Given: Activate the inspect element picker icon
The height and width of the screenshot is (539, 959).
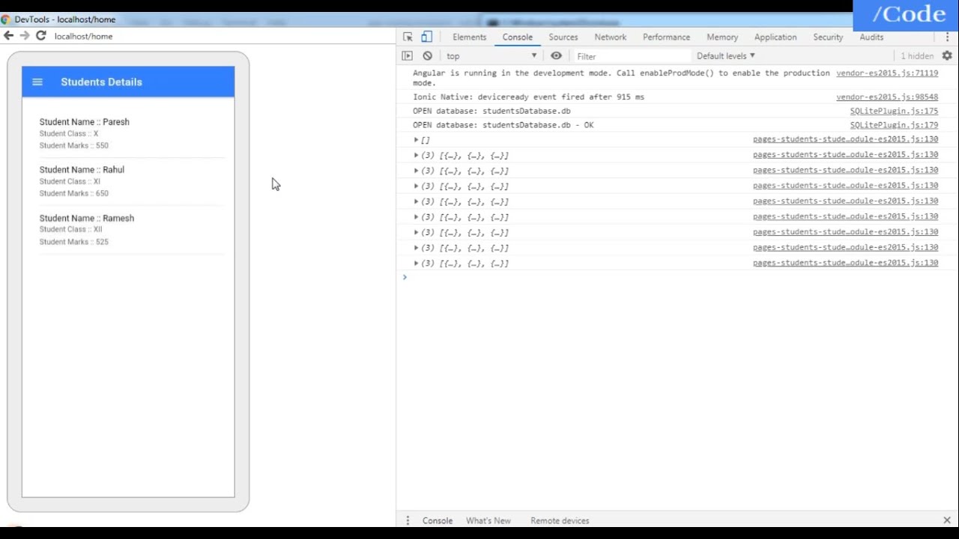Looking at the screenshot, I should click(x=408, y=37).
